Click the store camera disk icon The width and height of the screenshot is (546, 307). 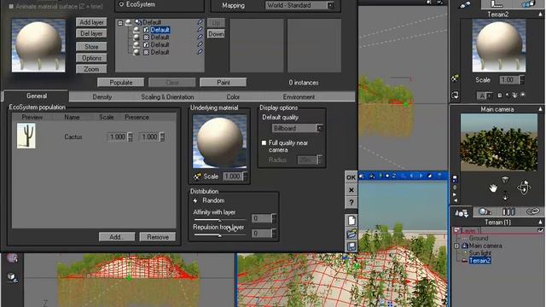tap(455, 178)
